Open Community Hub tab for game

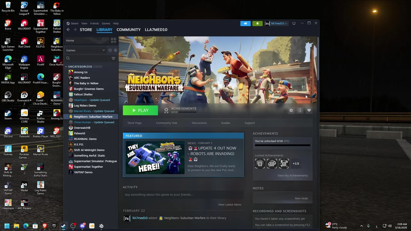click(166, 123)
